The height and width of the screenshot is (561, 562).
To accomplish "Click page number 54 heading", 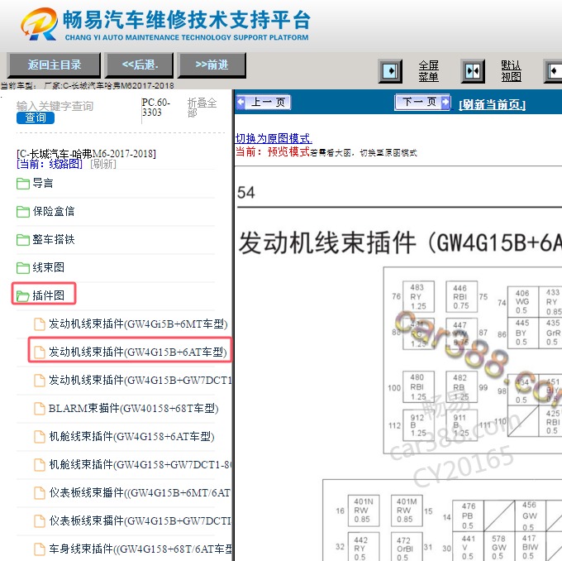I will point(246,193).
